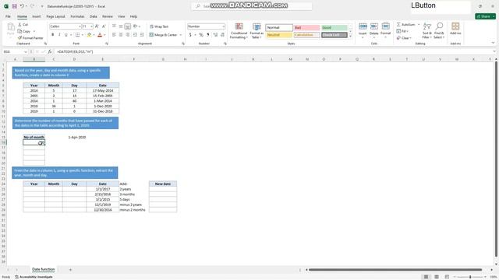
Task: Adjust the zoom slider in status bar
Action: pyautogui.click(x=470, y=277)
